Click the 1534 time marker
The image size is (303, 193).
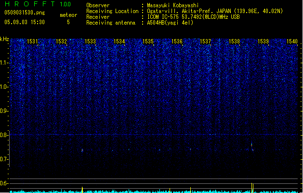point(119,41)
